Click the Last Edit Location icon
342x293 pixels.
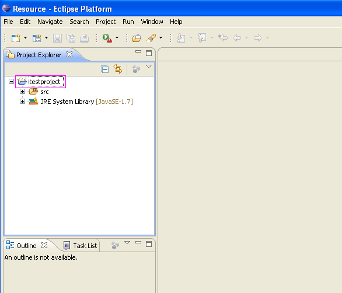pyautogui.click(x=223, y=38)
